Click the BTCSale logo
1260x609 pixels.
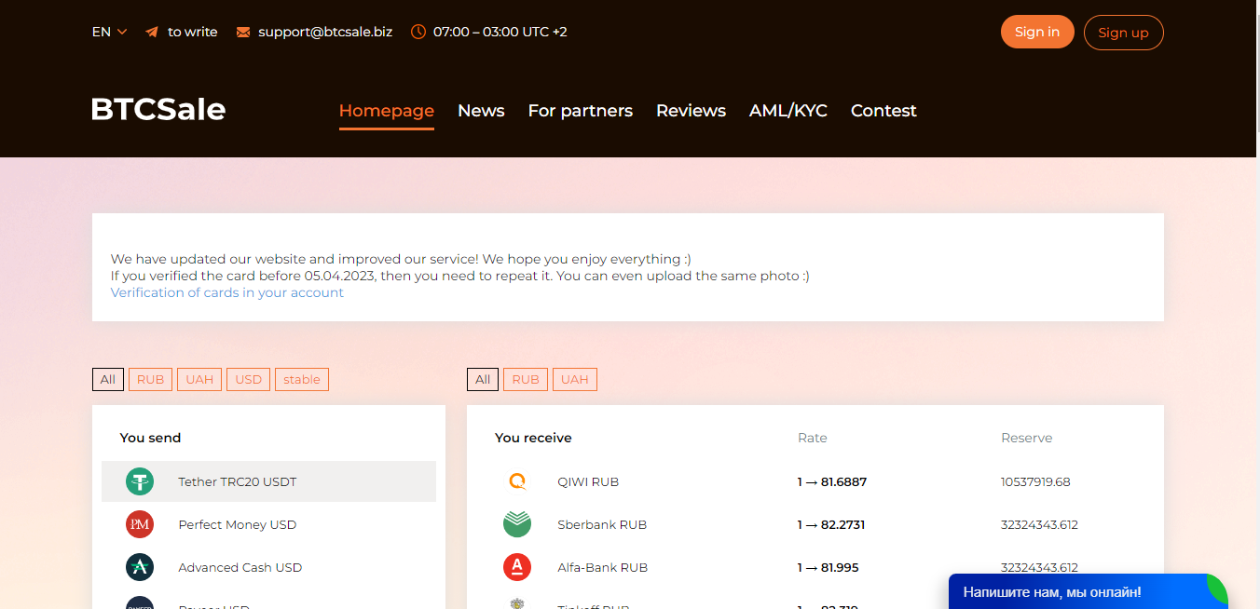click(x=158, y=110)
